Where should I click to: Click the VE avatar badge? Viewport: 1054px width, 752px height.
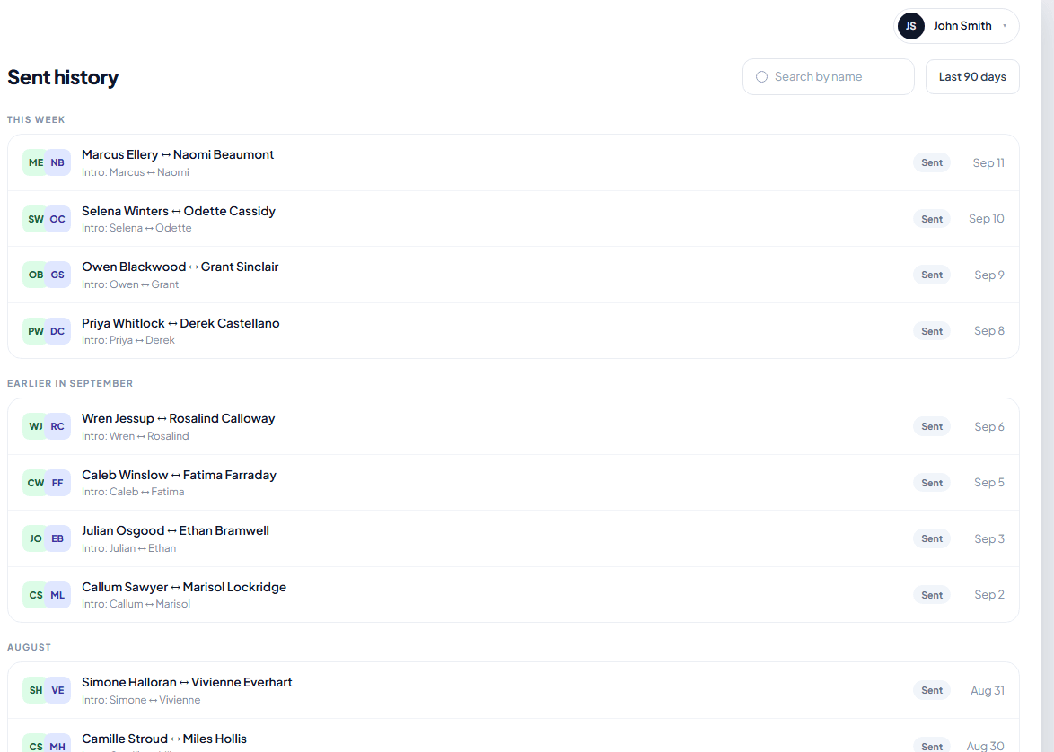pos(57,690)
